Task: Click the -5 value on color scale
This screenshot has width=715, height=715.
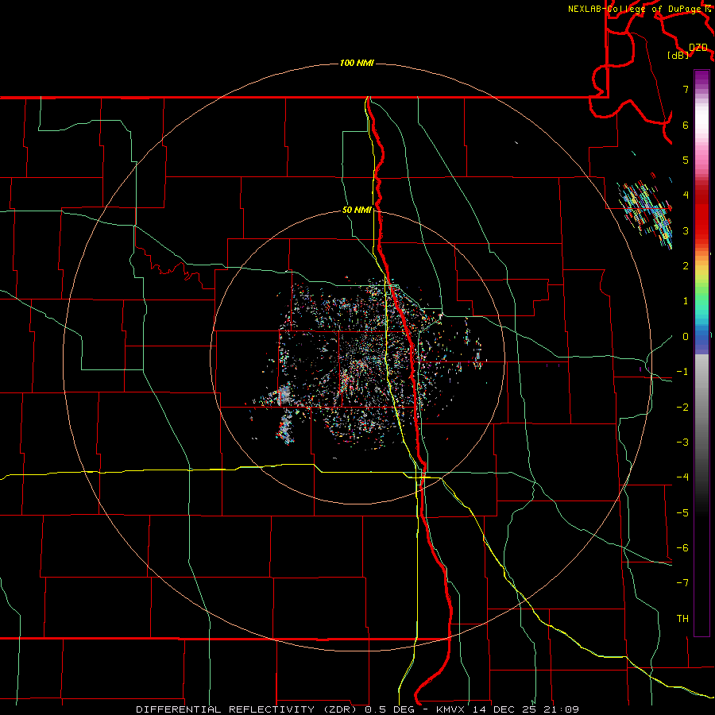Action: pos(682,513)
